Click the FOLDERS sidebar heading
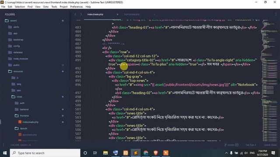Viewport: 280px width, 157px height. (x=10, y=14)
